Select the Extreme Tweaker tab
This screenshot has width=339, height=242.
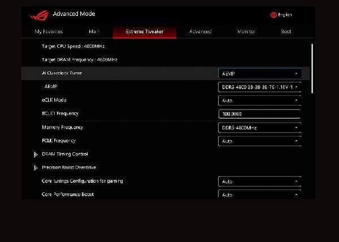pos(145,32)
